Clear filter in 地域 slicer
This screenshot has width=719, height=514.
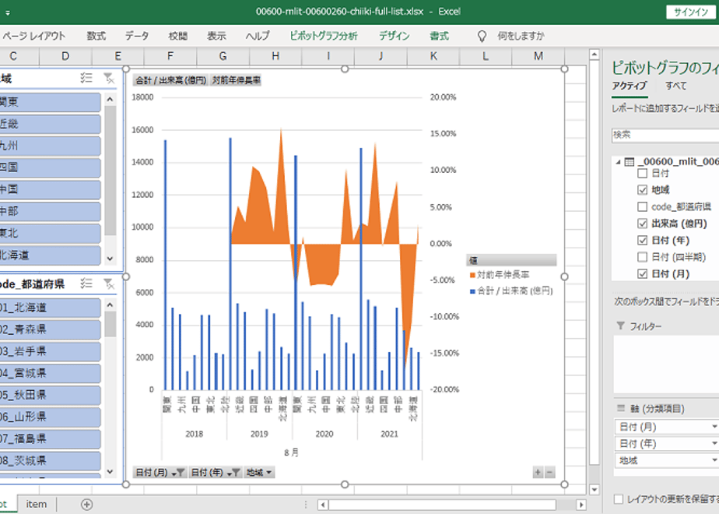pyautogui.click(x=109, y=78)
